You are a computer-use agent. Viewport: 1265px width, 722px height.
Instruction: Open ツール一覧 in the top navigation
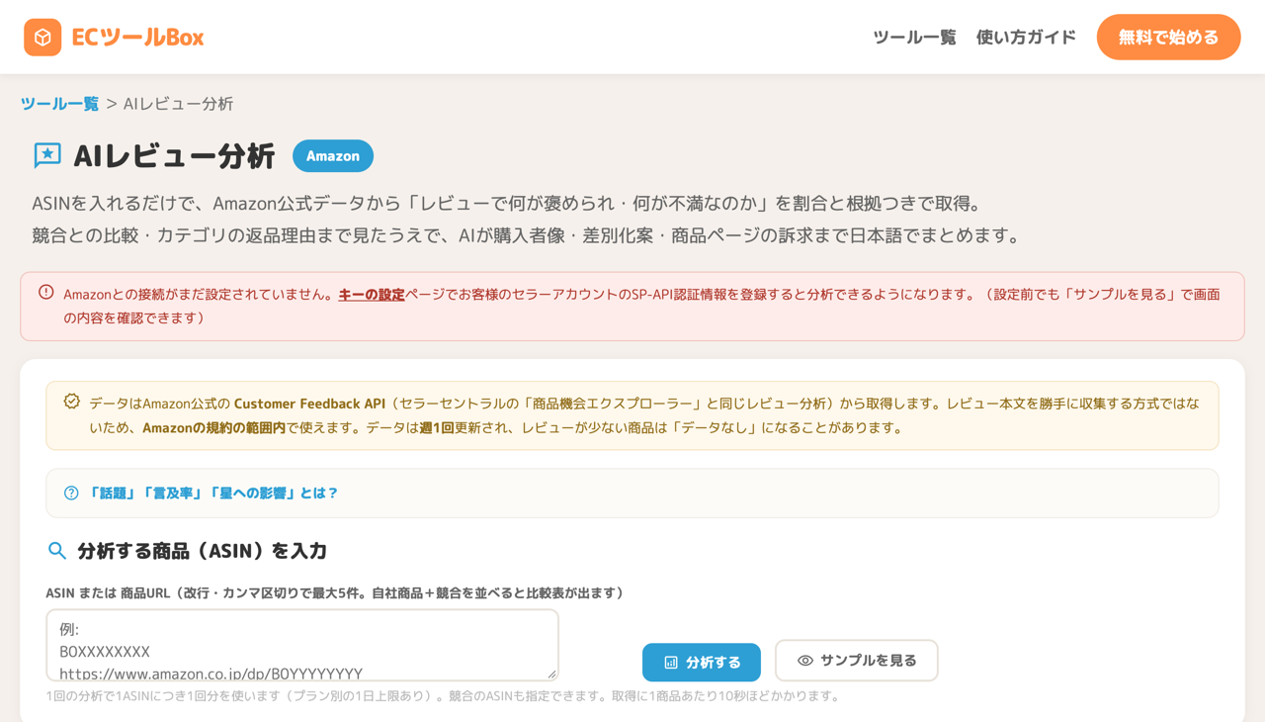tap(914, 38)
